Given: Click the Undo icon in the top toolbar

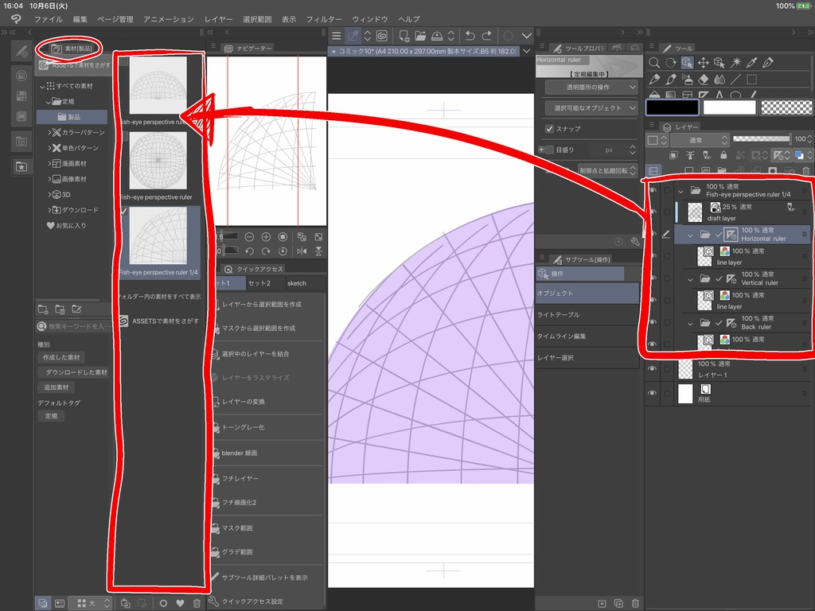Looking at the screenshot, I should click(x=471, y=36).
